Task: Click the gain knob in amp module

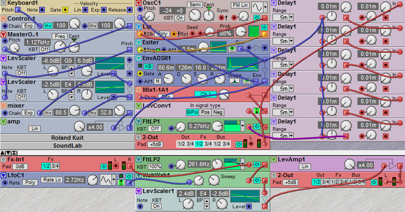Action: click(x=79, y=127)
